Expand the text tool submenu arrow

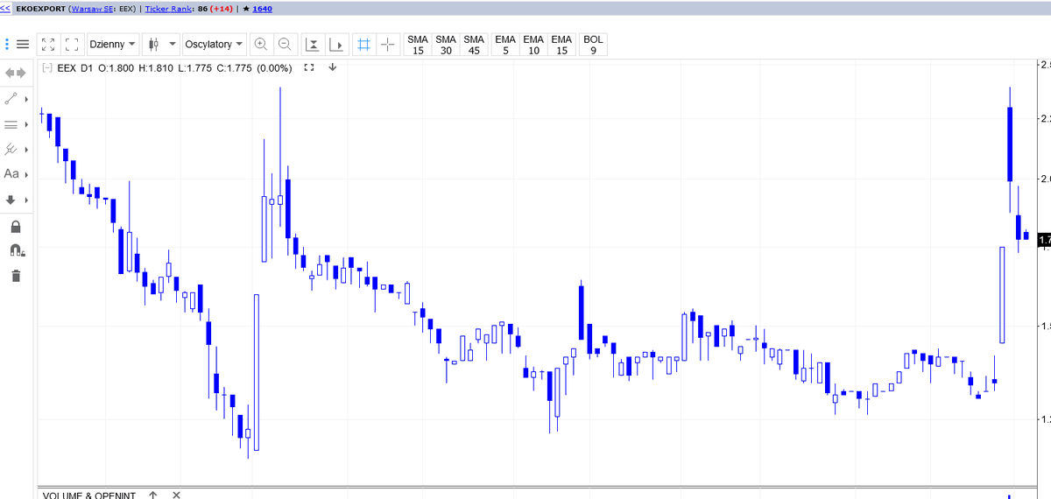coord(27,175)
